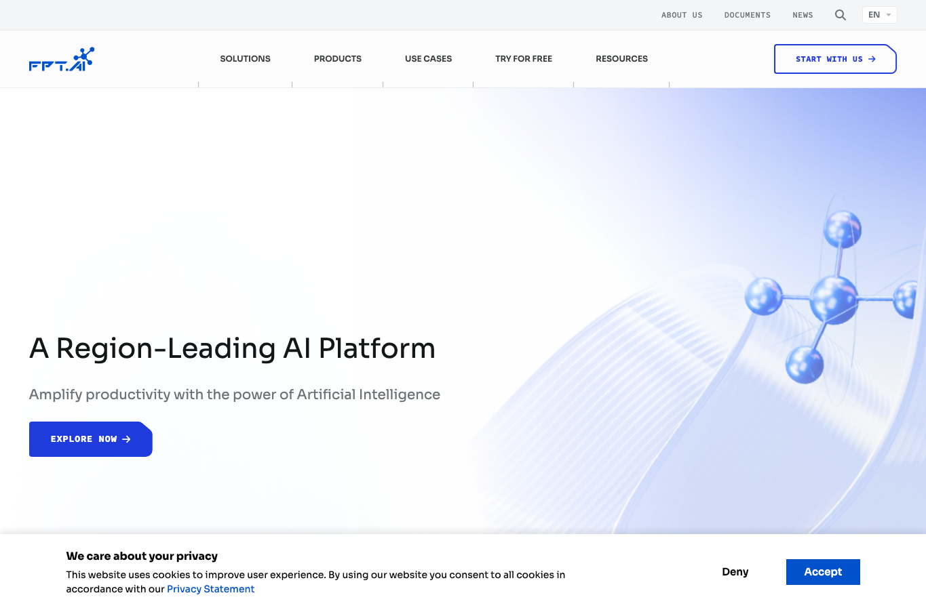Accept the cookie consent

pyautogui.click(x=823, y=572)
